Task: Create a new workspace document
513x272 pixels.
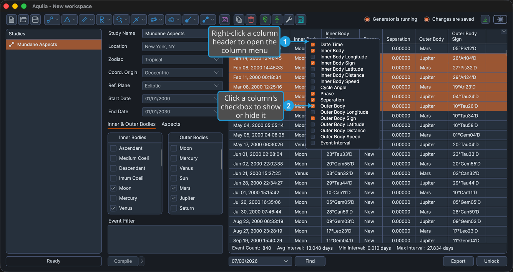Action: (x=12, y=19)
